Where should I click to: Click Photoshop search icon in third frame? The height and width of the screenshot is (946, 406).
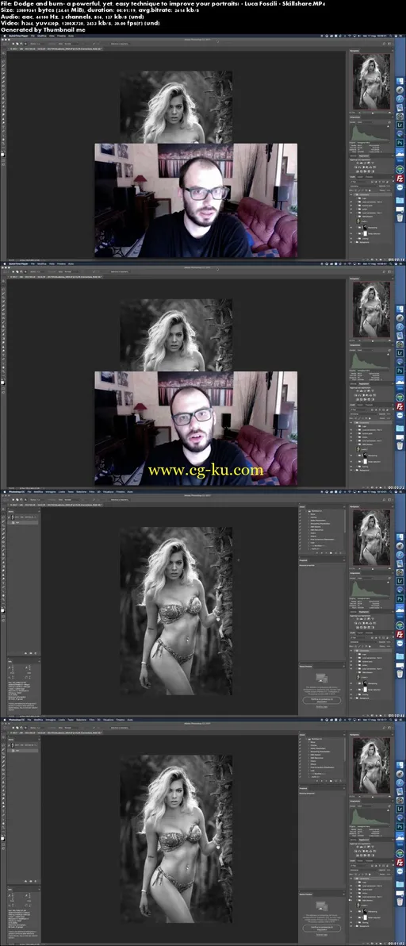(x=384, y=499)
